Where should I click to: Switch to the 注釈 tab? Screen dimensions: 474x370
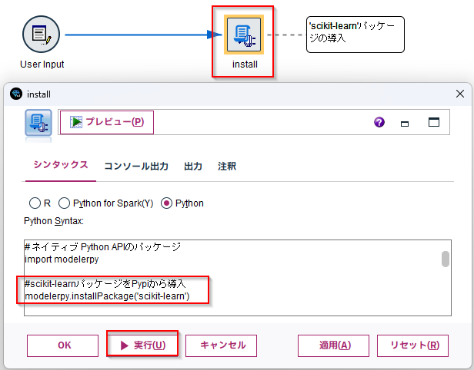227,166
